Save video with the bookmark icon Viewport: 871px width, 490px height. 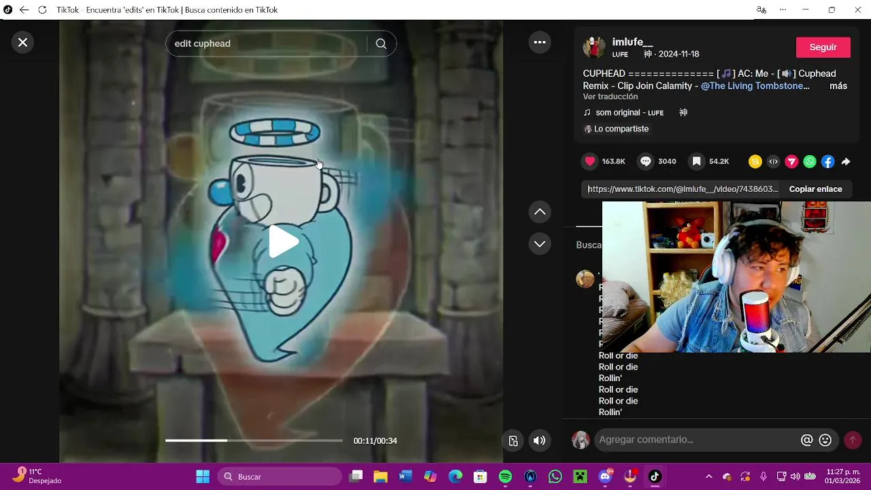696,161
